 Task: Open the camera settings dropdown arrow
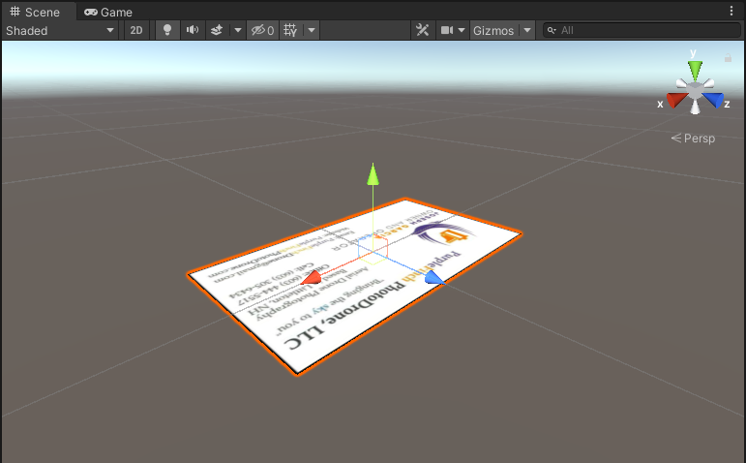click(x=462, y=30)
